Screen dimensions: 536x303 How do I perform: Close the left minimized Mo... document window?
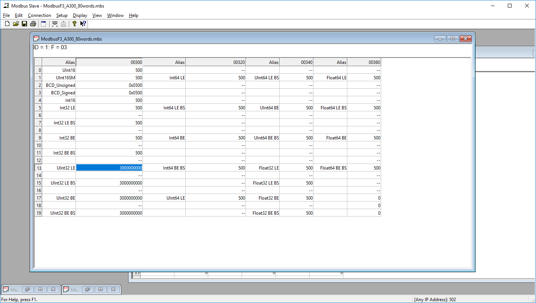53,289
